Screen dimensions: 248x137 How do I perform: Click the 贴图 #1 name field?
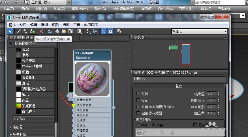[x=180, y=79]
